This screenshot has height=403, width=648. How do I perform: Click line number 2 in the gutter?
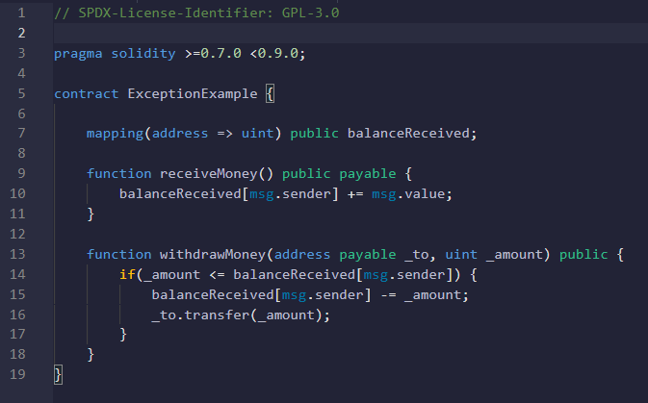point(21,33)
